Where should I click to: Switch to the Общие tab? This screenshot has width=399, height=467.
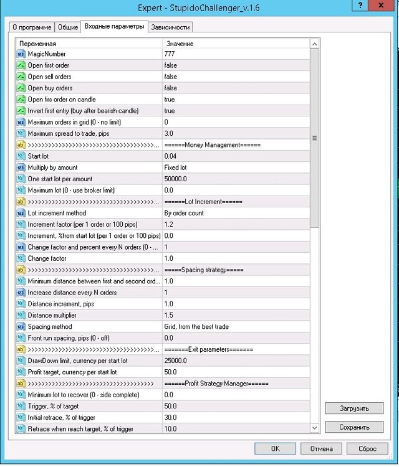click(x=68, y=27)
